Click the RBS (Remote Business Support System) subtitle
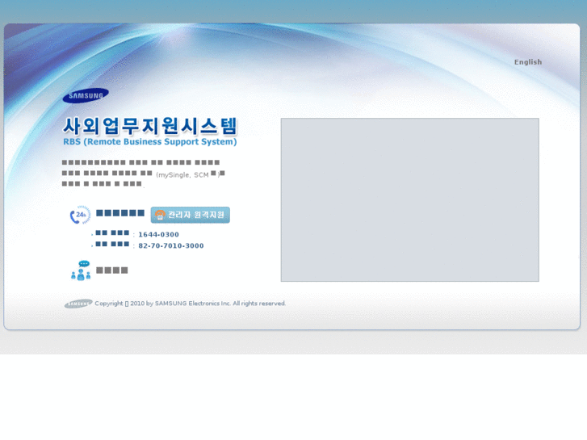The height and width of the screenshot is (440, 587). point(150,142)
